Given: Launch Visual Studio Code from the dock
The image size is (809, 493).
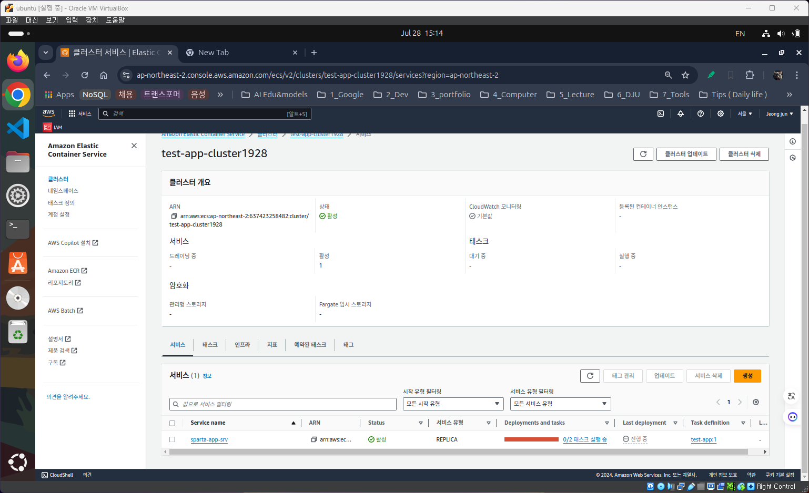Looking at the screenshot, I should pos(18,128).
